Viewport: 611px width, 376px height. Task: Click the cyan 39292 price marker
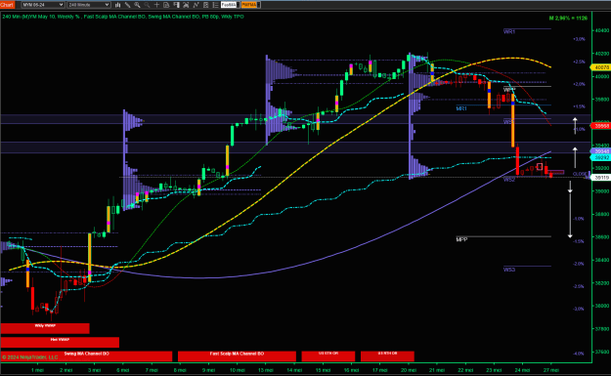(601, 157)
